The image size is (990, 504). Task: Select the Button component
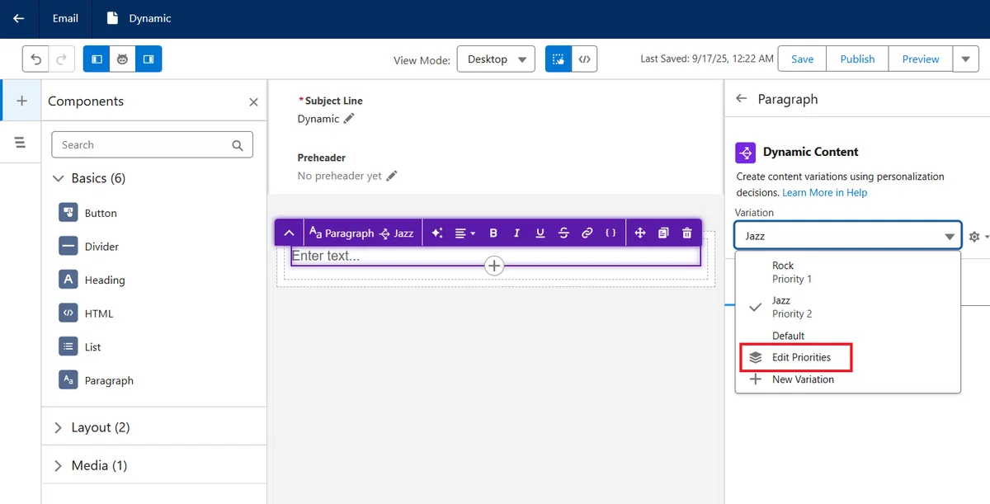click(88, 213)
